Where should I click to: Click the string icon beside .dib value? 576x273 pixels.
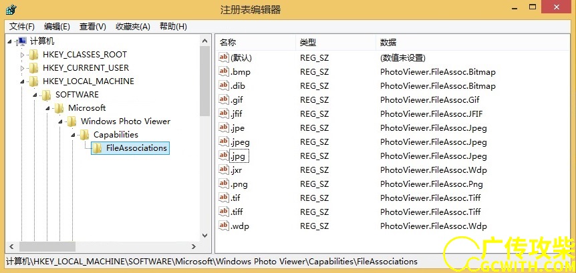tap(224, 85)
